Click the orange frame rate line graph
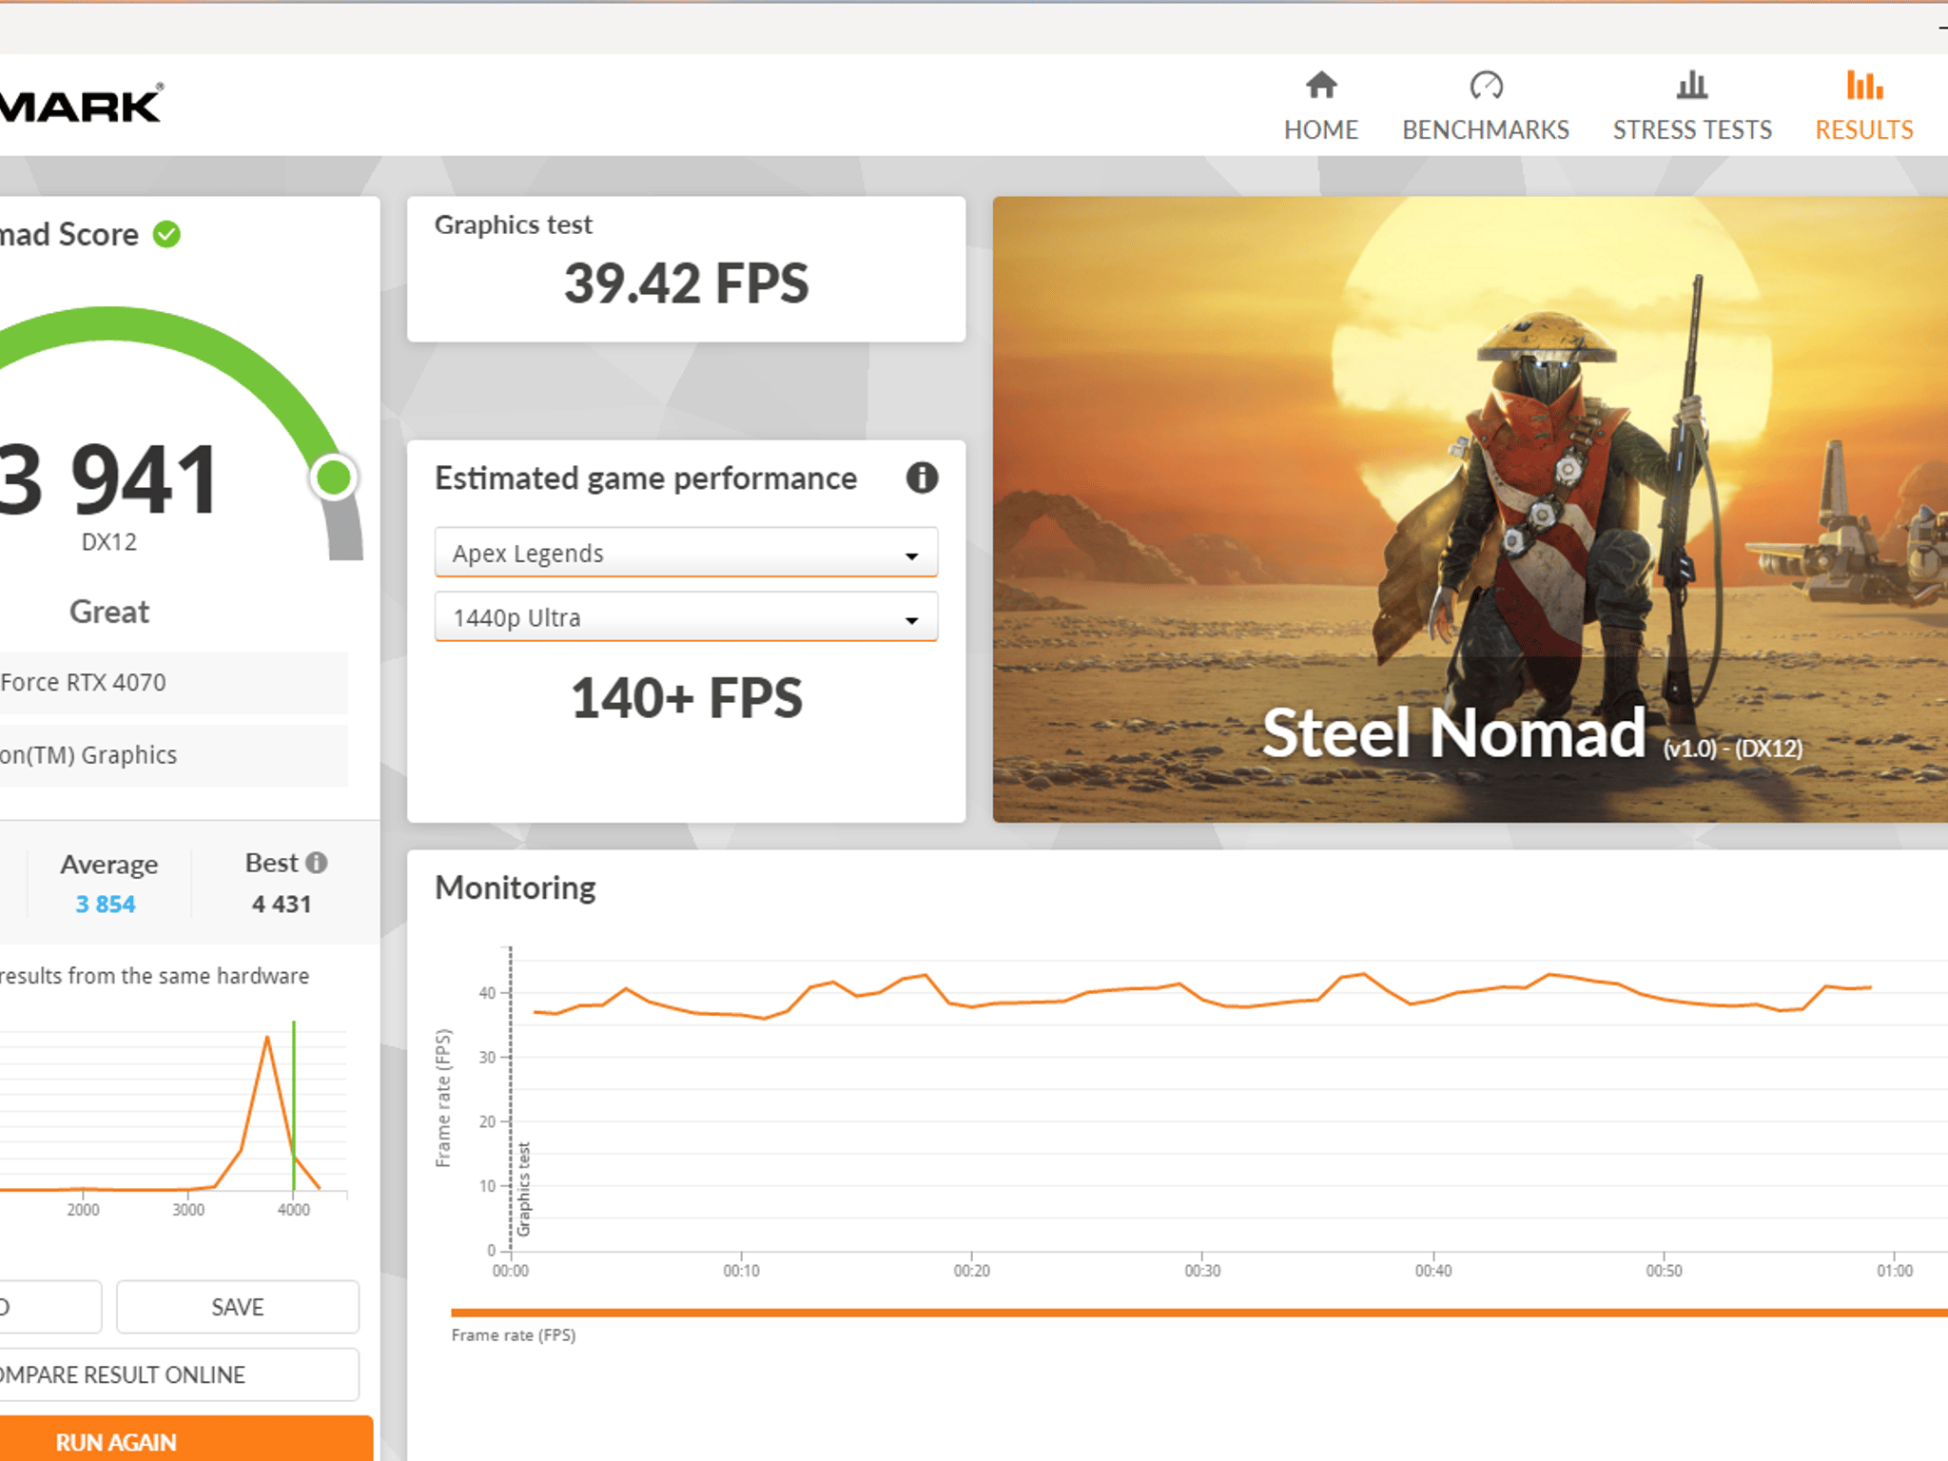 (1202, 997)
